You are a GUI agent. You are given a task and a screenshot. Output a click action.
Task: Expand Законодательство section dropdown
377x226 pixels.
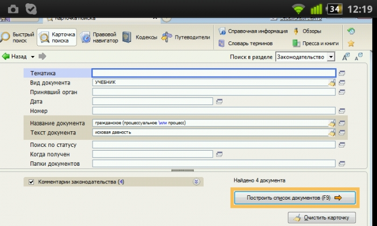pos(331,57)
